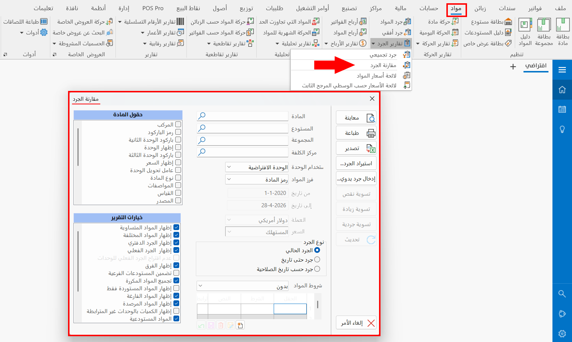Select لائحة أسعار المواد menu entry
The image size is (572, 342).
click(x=351, y=75)
